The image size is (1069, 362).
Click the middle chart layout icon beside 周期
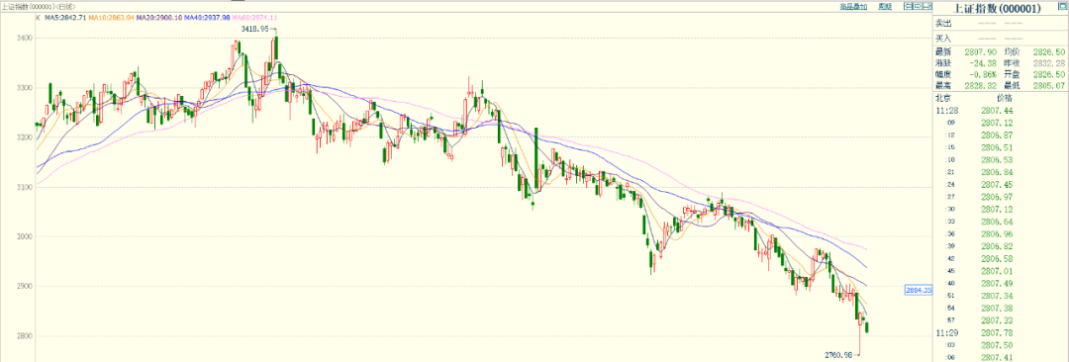pos(918,6)
